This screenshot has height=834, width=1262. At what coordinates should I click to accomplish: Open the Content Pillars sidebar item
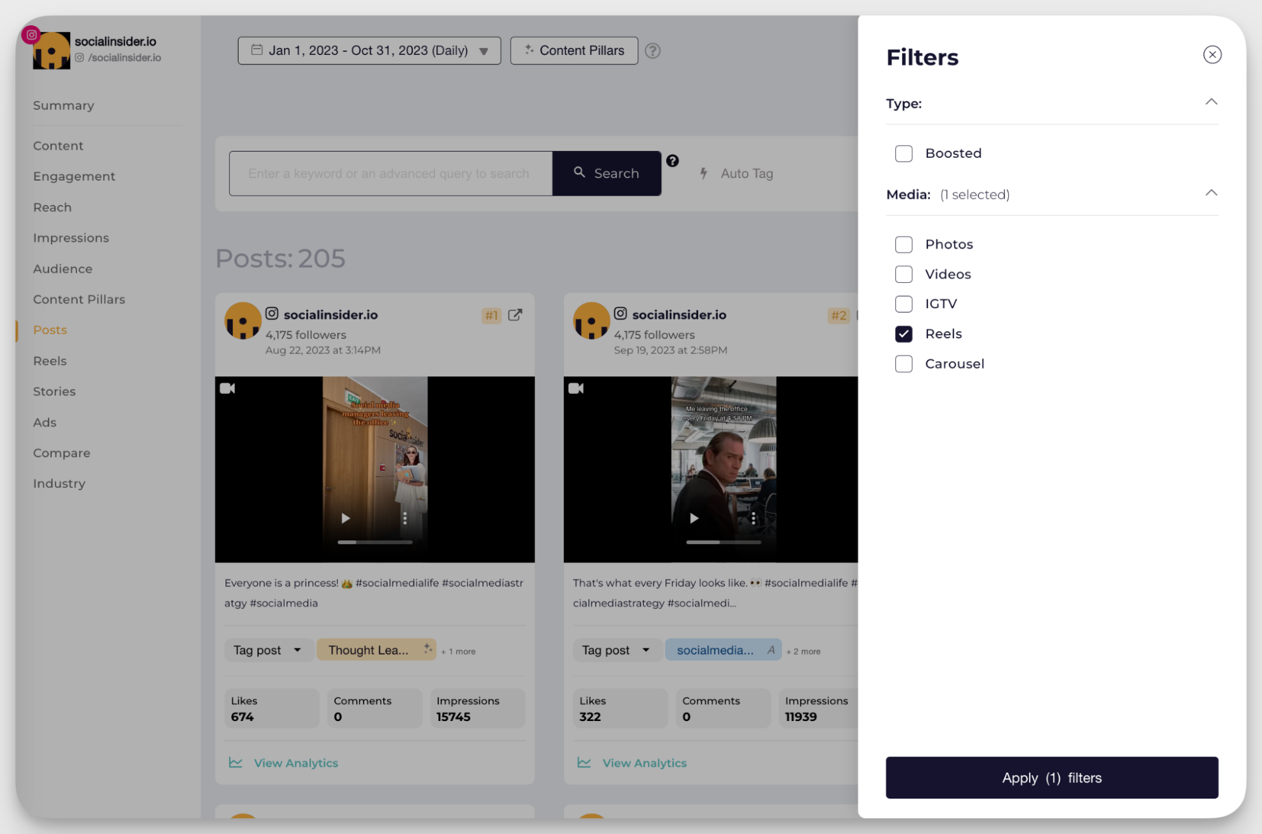point(79,299)
